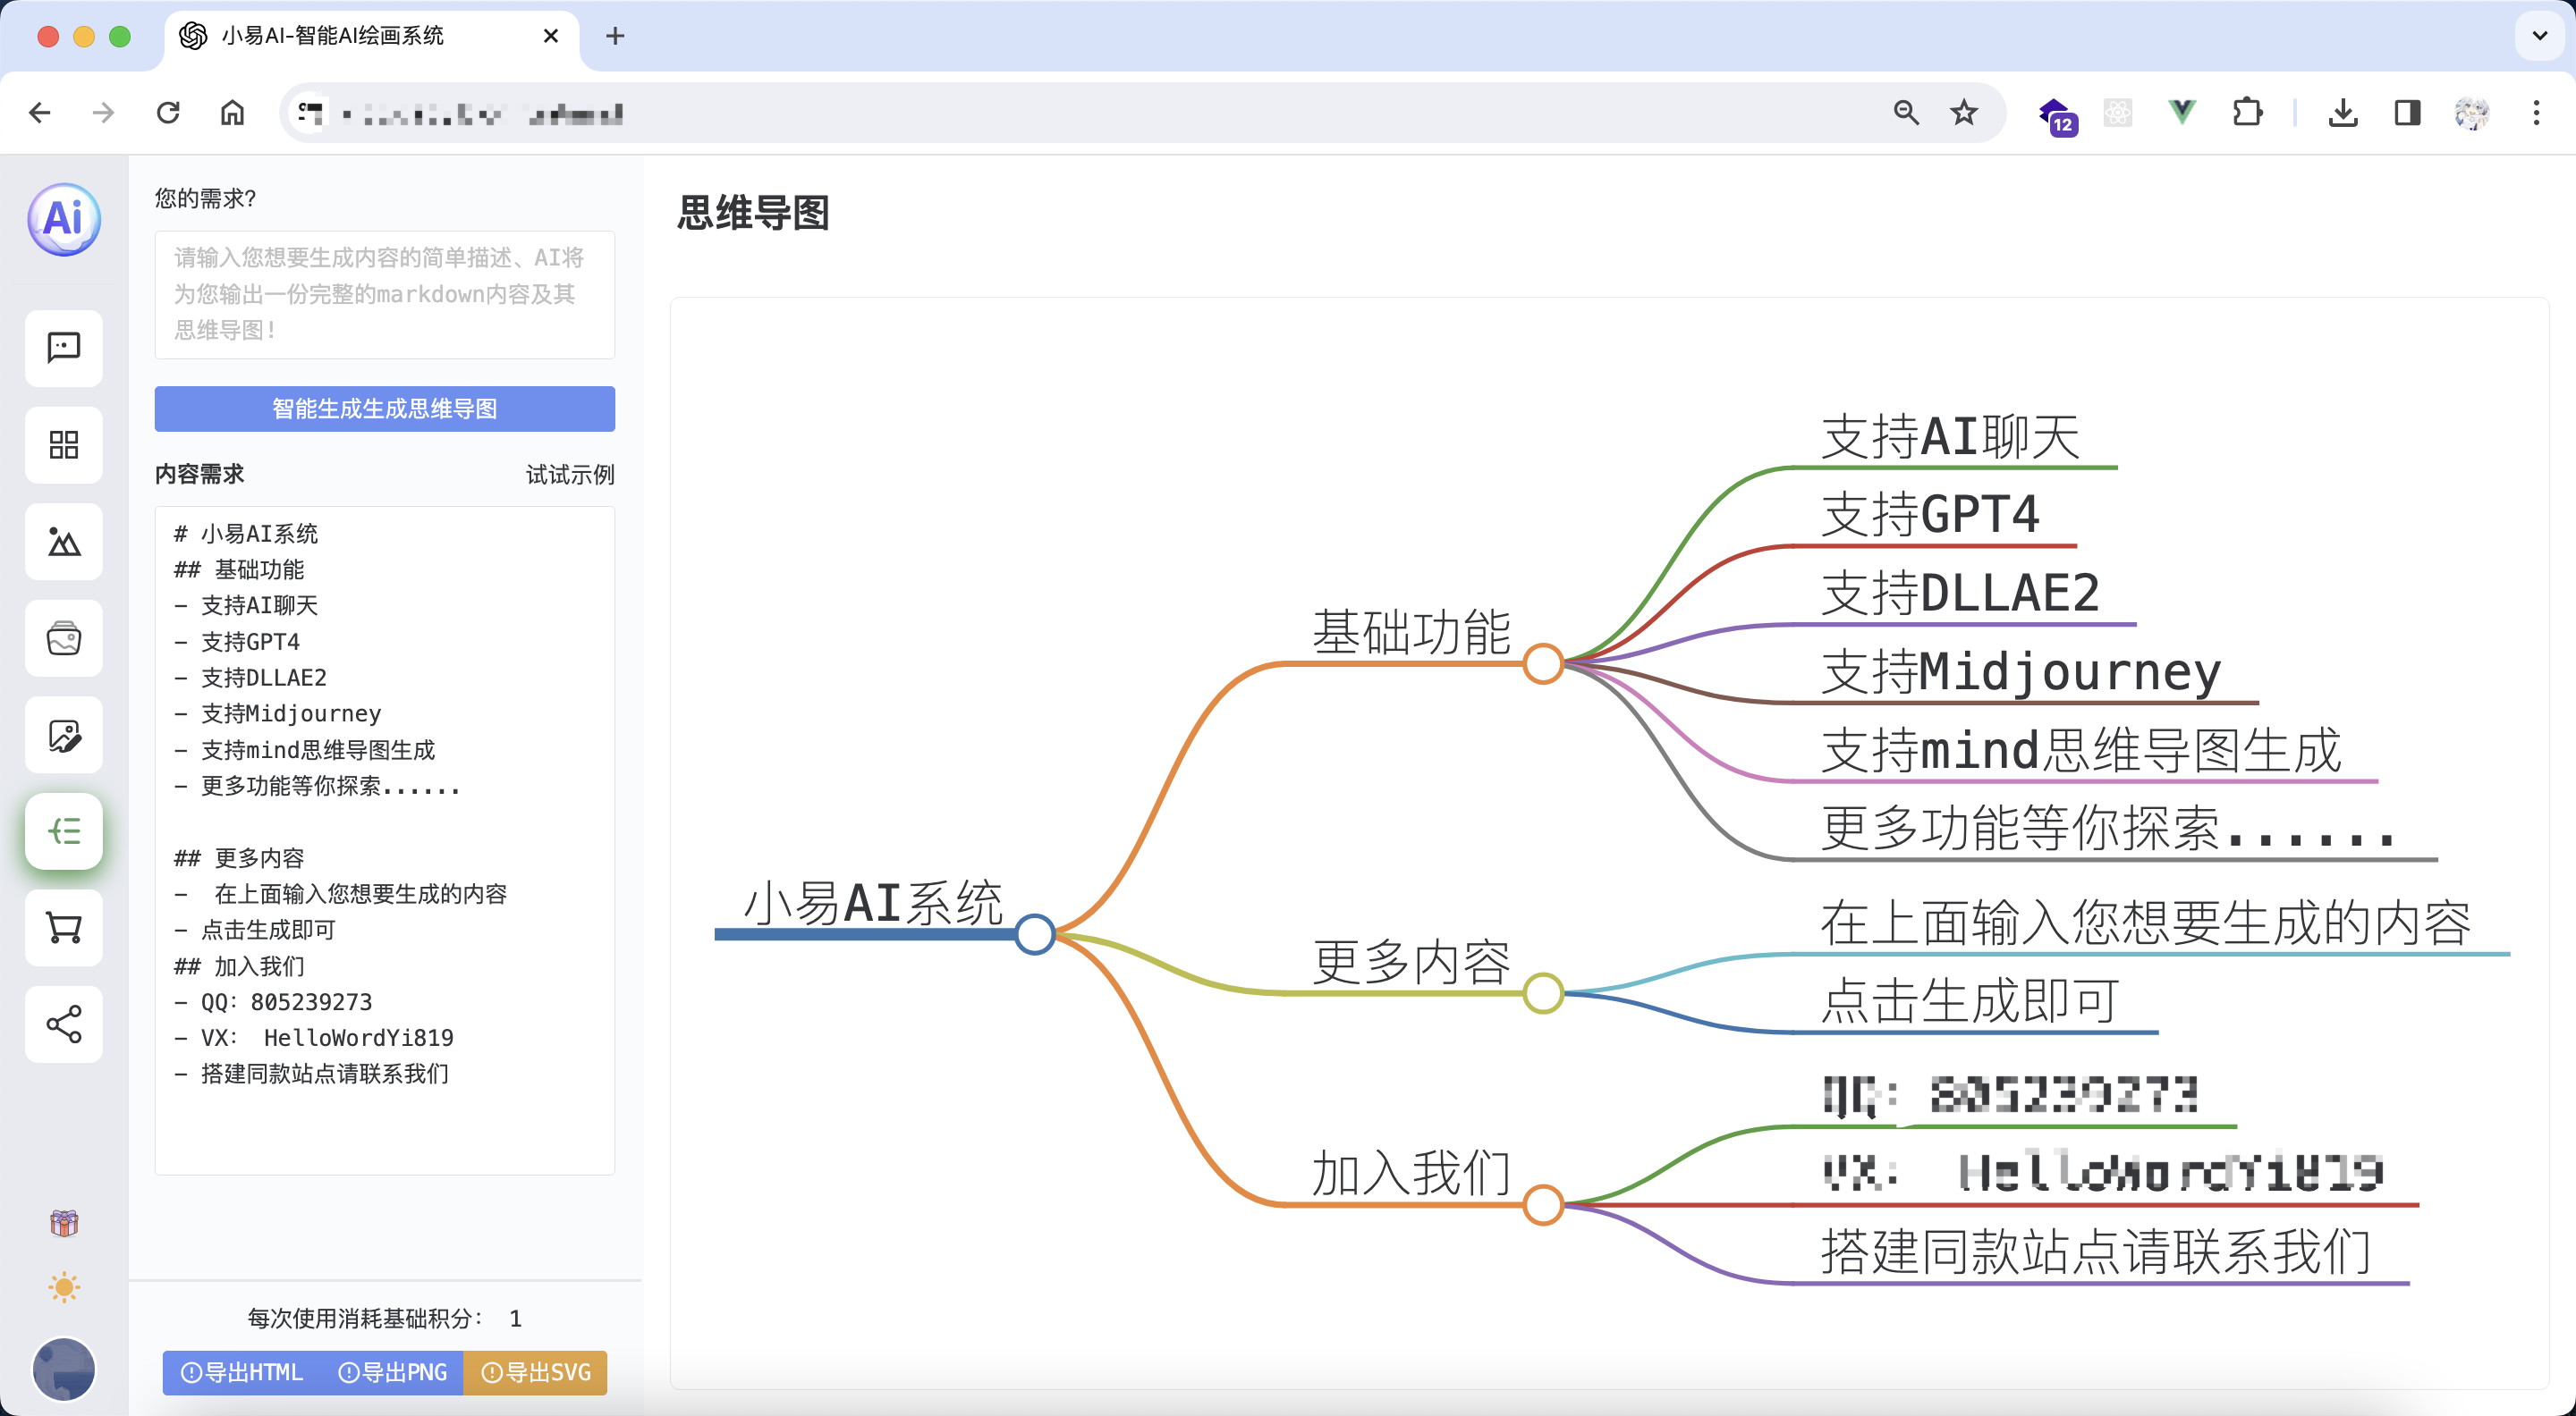Collapse the 基础功能 node circle
Image resolution: width=2576 pixels, height=1416 pixels.
[x=1543, y=662]
